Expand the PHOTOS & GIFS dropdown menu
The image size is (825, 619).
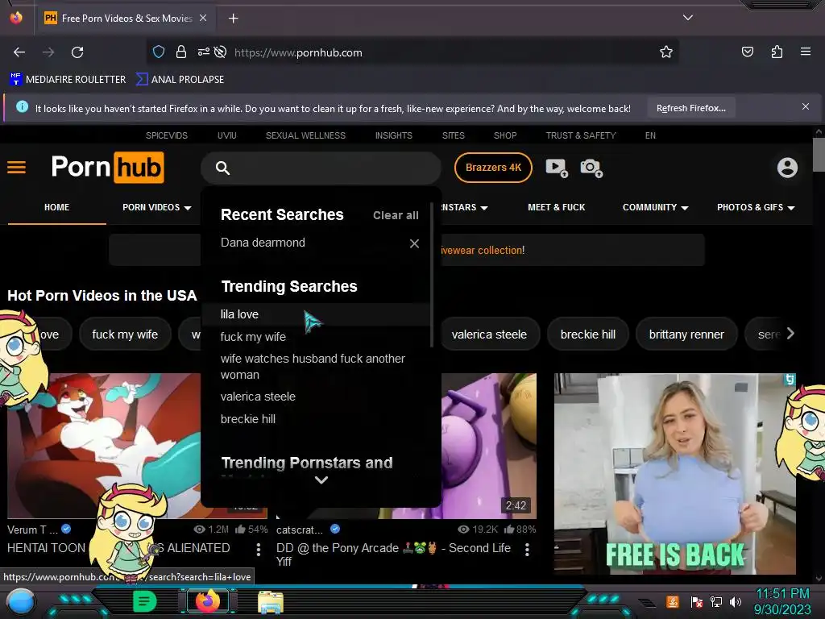click(x=756, y=207)
